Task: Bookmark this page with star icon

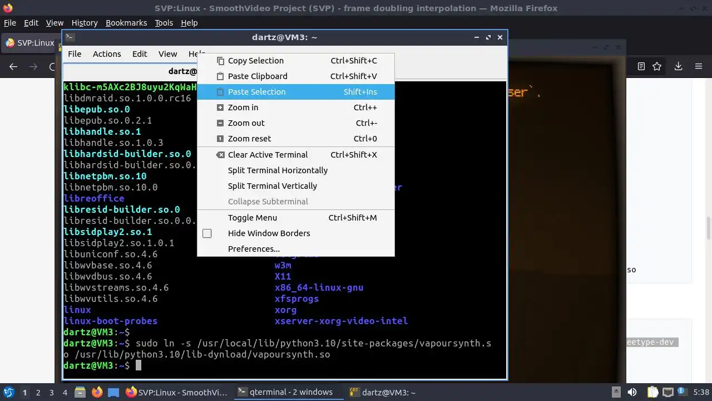Action: (x=657, y=66)
